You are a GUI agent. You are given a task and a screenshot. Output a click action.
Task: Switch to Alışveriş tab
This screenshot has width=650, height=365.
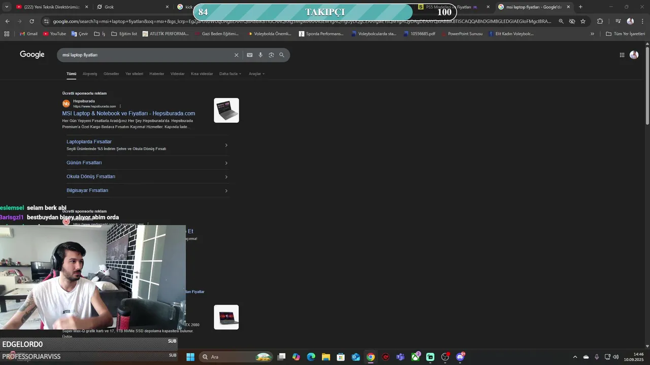pos(90,74)
